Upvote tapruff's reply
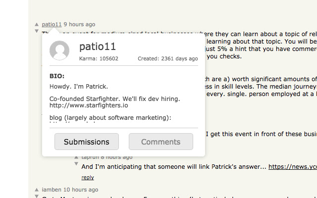 click(76, 157)
